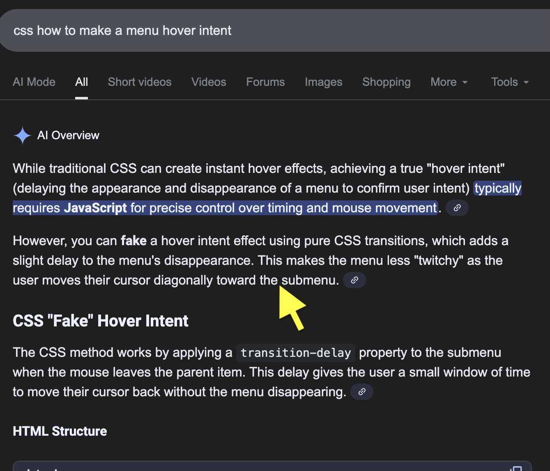The width and height of the screenshot is (550, 471).
Task: Switch to the Shopping tab
Action: tap(386, 82)
